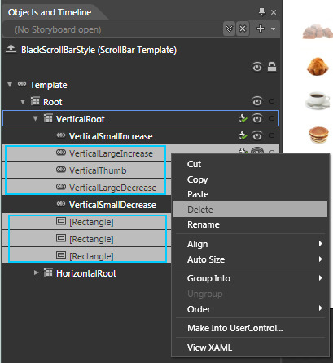
Task: Pin the Objects and Timeline panel
Action: pos(261,12)
